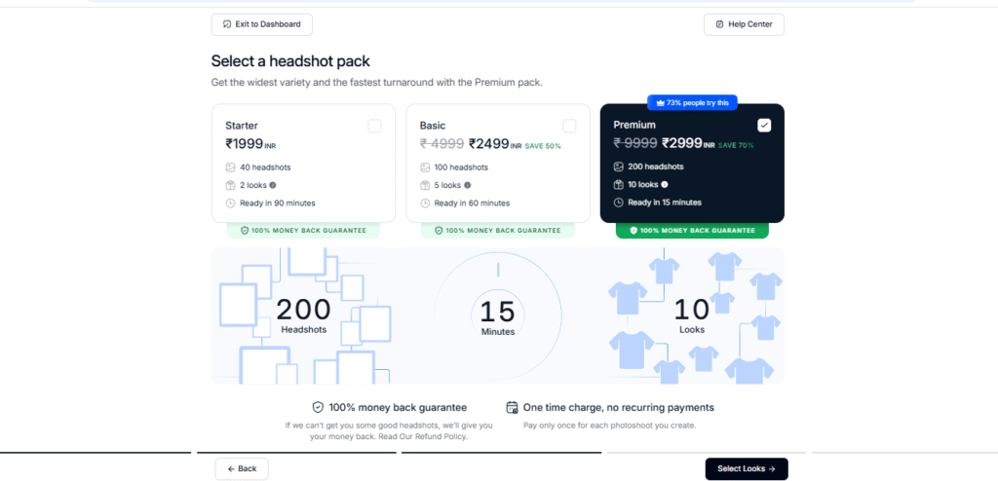Image resolution: width=998 pixels, height=481 pixels.
Task: Click the 200 Headshots graphic number
Action: click(304, 310)
